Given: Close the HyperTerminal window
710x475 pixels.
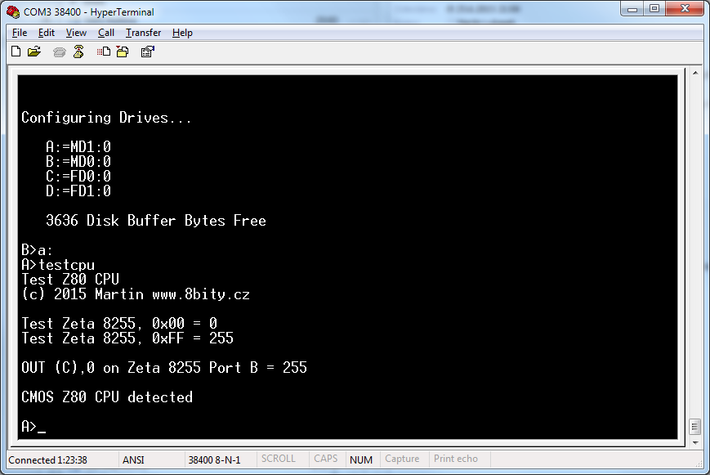Looking at the screenshot, I should [685, 9].
